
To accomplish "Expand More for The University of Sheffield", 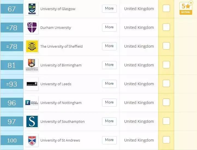I will point(109,46).
